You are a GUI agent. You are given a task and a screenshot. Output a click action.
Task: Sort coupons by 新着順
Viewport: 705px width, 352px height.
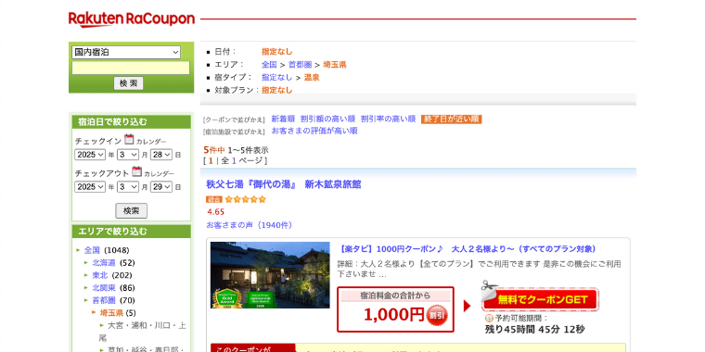pos(283,119)
